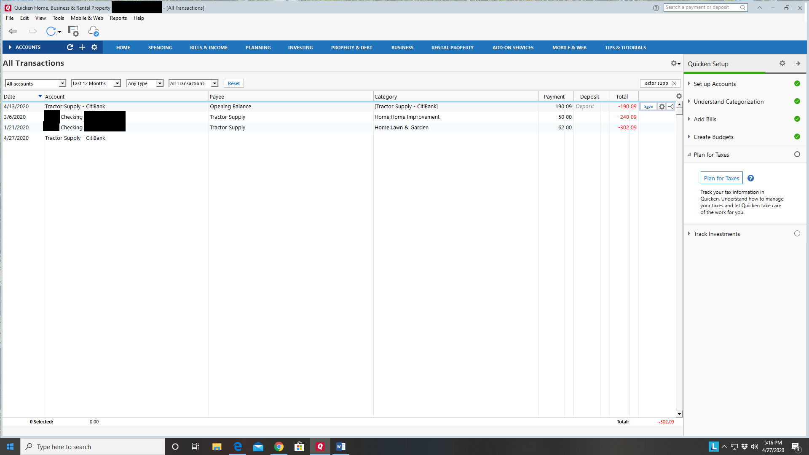
Task: Click the One Step Update refresh icon
Action: click(x=51, y=31)
